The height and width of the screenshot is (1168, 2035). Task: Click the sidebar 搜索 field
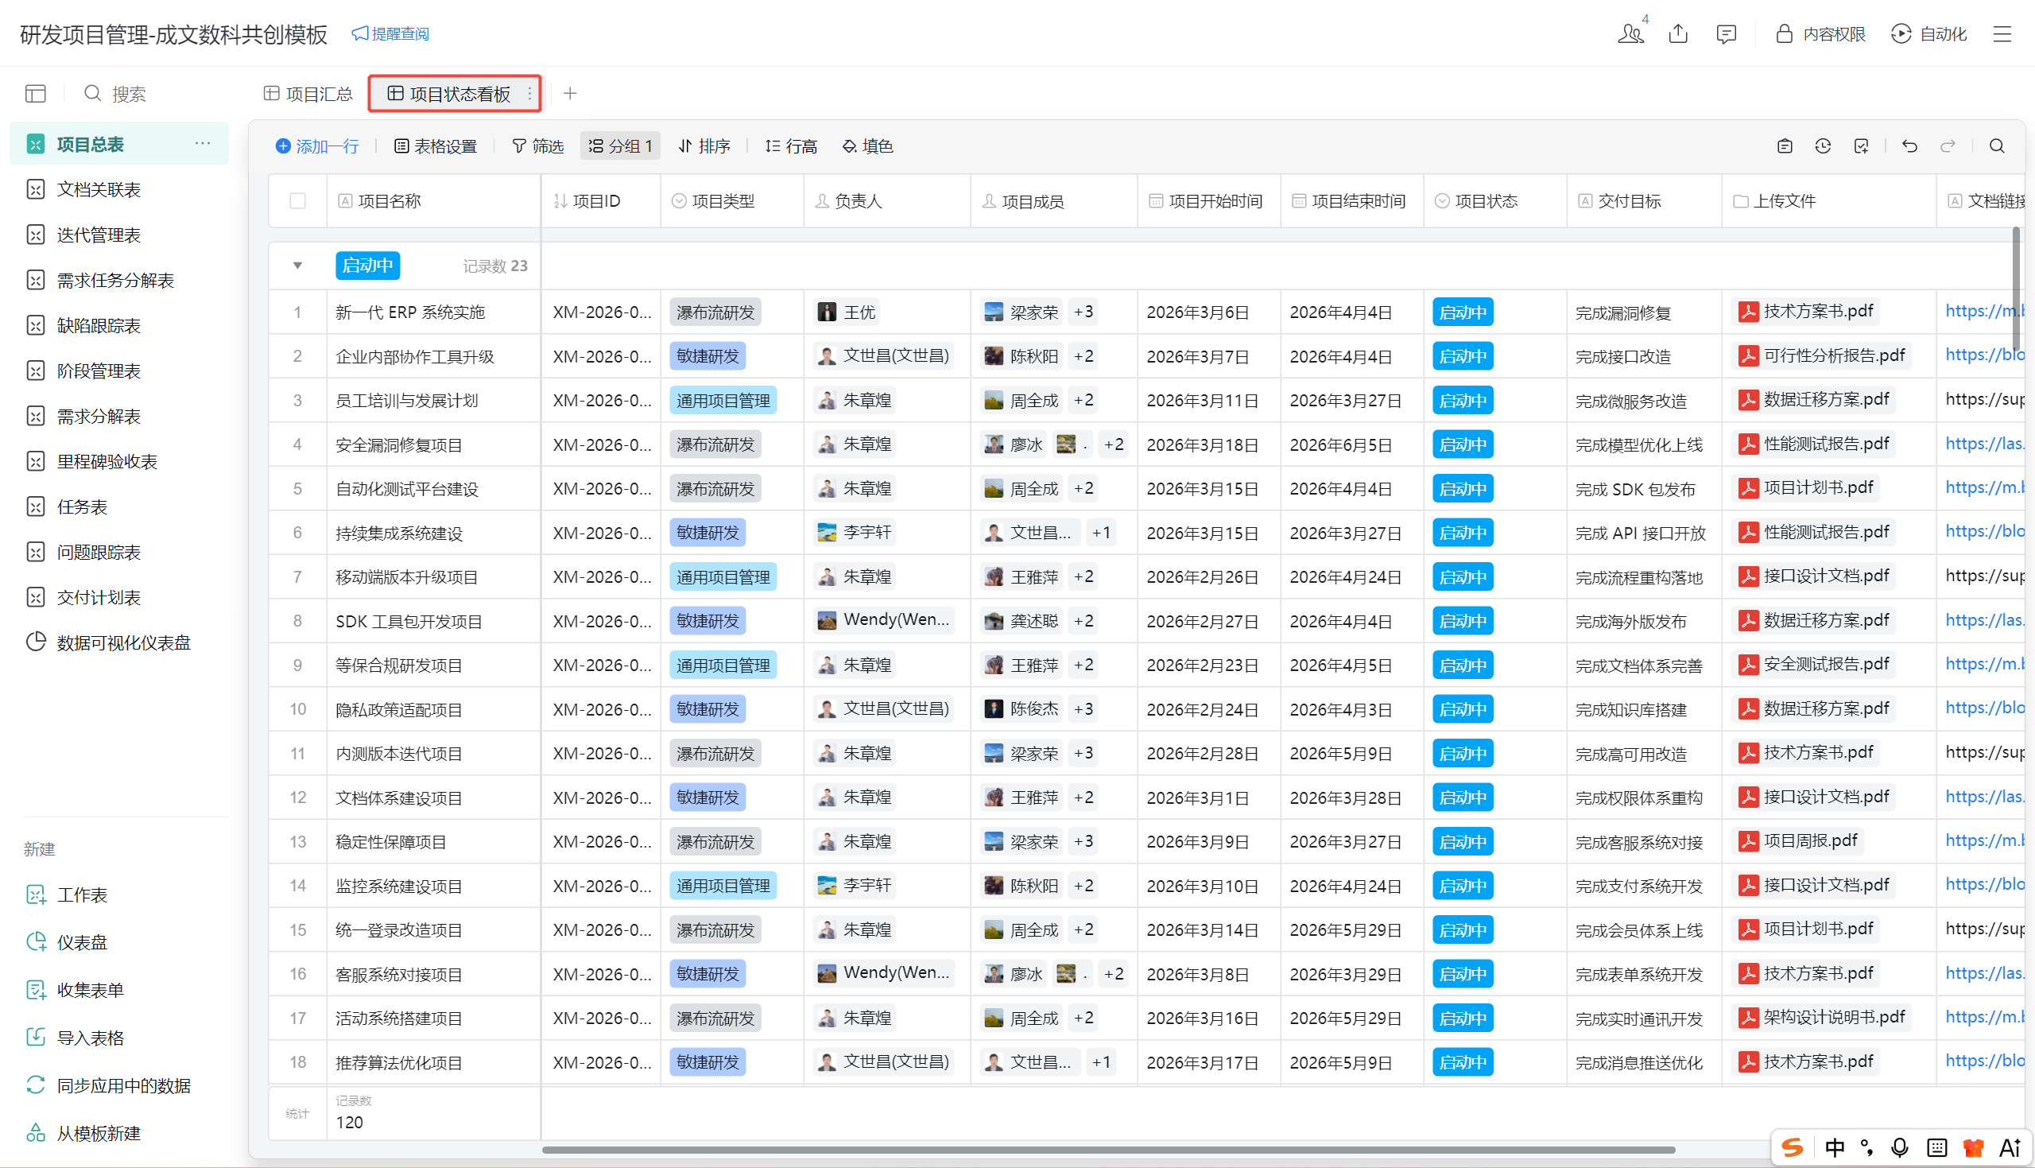tap(128, 94)
